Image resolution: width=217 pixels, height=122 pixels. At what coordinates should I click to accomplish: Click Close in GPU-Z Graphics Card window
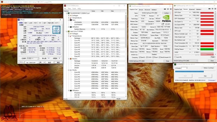[x=167, y=61]
